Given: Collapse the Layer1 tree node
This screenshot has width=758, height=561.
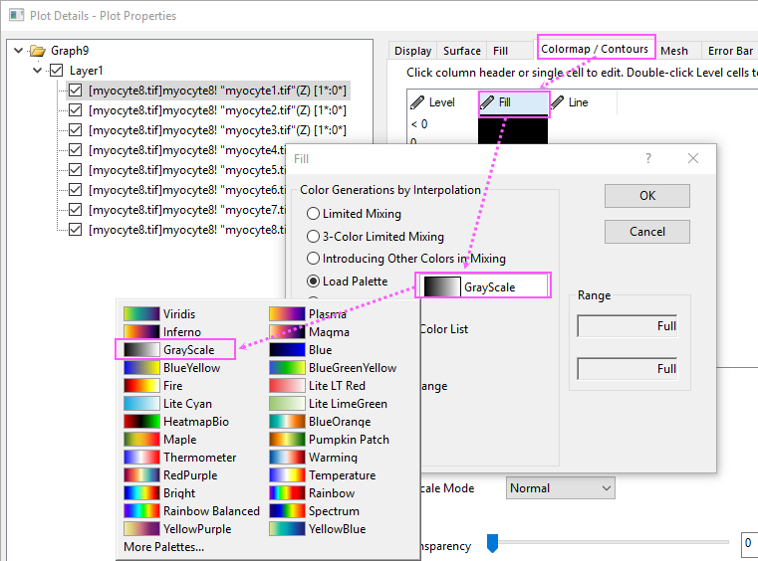Looking at the screenshot, I should pos(37,71).
